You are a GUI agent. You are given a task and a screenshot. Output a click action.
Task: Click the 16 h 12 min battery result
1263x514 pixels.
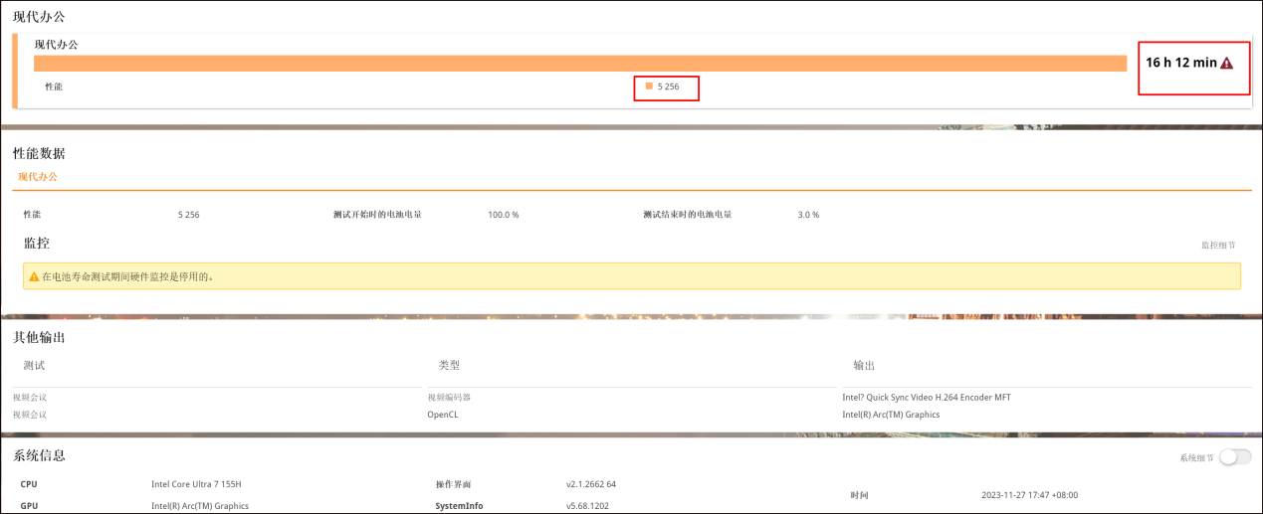click(x=1181, y=63)
